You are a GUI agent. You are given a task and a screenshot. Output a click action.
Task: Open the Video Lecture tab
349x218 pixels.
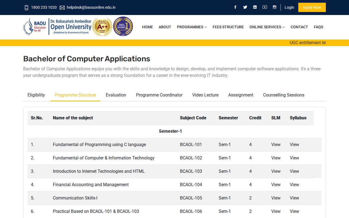205,95
